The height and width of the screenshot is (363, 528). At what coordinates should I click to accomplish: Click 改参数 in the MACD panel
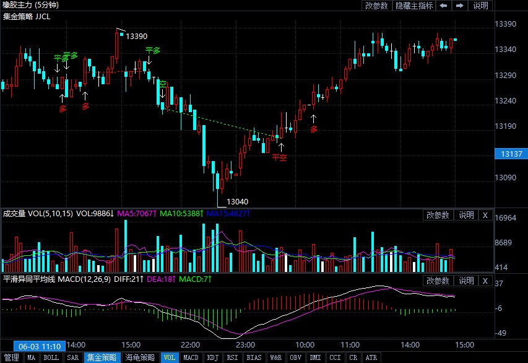[437, 281]
